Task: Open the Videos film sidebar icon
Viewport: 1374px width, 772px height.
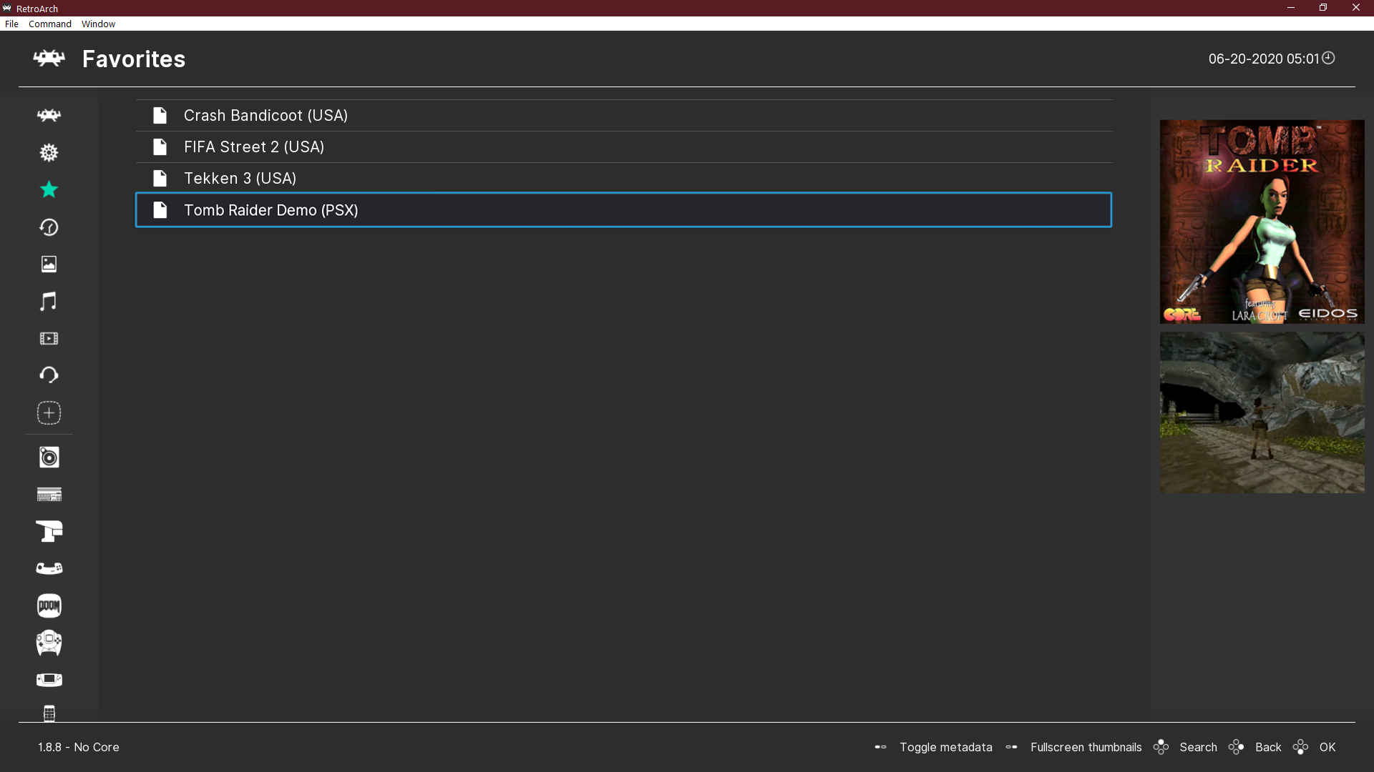Action: [x=49, y=338]
